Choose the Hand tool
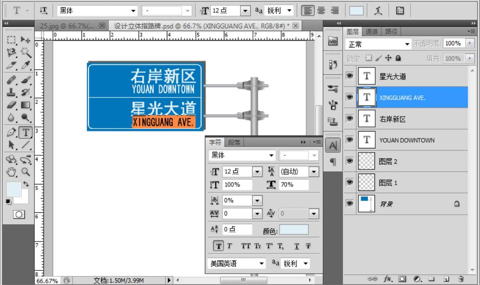 (x=12, y=172)
